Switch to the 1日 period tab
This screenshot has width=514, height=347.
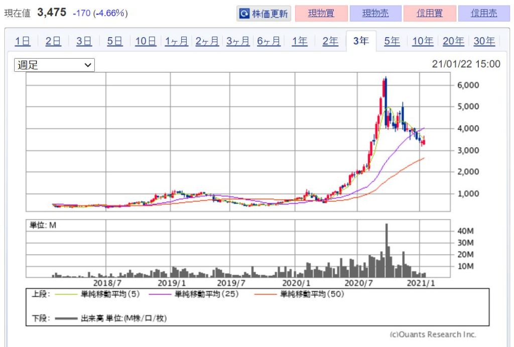23,41
